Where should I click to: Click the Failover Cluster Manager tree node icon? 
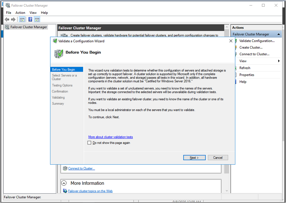[x=7, y=27]
